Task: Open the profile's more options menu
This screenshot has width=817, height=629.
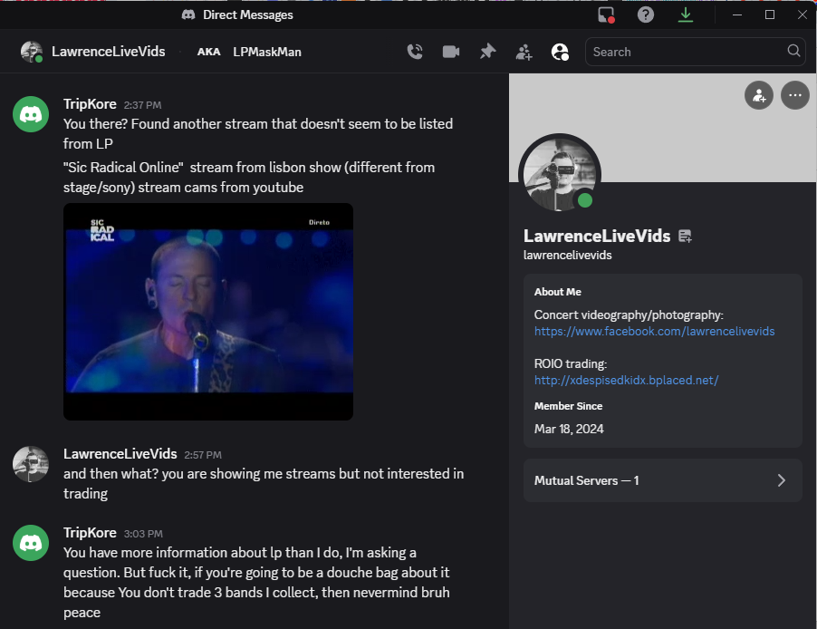Action: (794, 95)
